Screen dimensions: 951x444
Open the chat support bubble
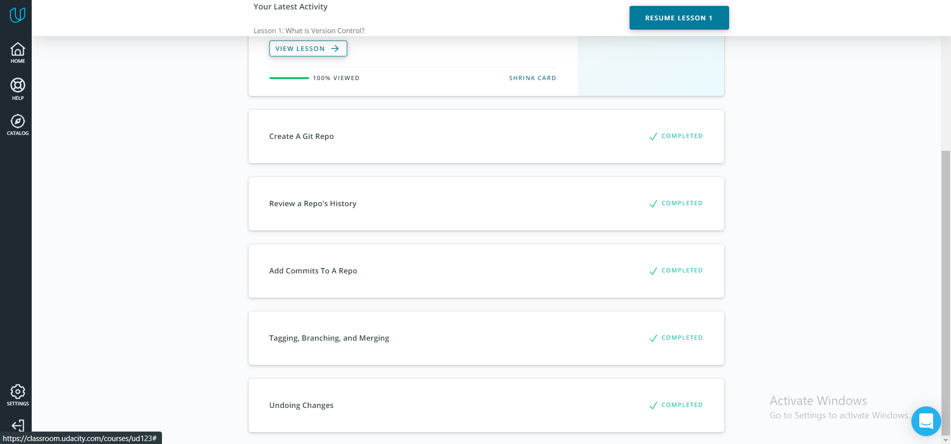[x=926, y=421]
